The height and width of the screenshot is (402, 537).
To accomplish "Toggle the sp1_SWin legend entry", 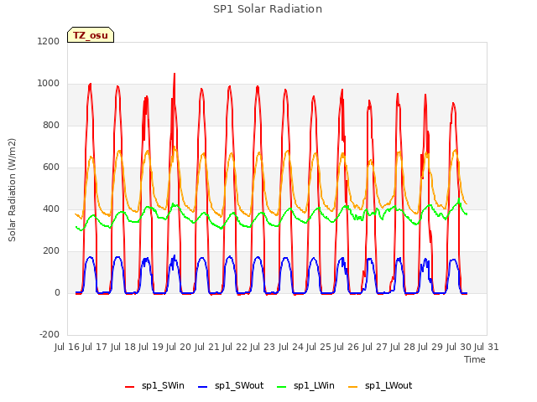I will (x=154, y=385).
